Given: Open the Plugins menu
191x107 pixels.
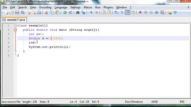Looking at the screenshot, I should pyautogui.click(x=108, y=7).
